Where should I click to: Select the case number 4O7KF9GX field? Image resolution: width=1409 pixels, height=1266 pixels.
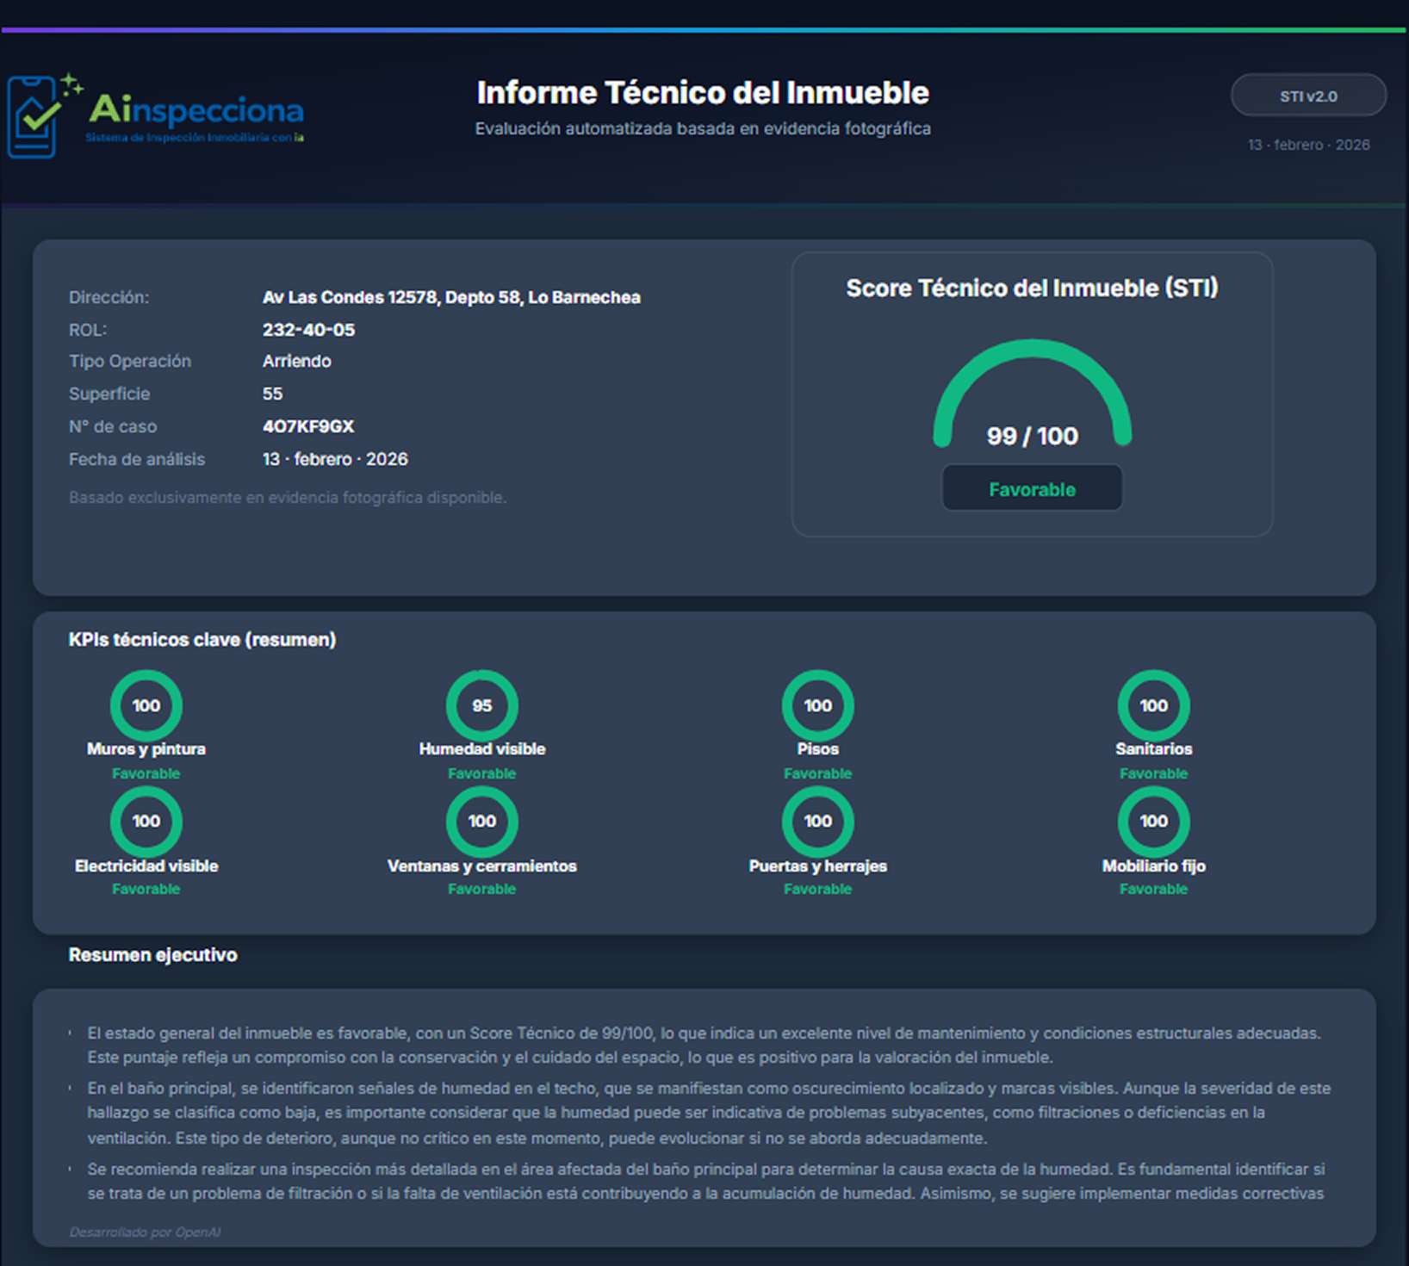coord(308,425)
